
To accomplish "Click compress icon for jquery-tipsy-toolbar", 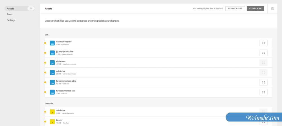I will (x=263, y=53).
